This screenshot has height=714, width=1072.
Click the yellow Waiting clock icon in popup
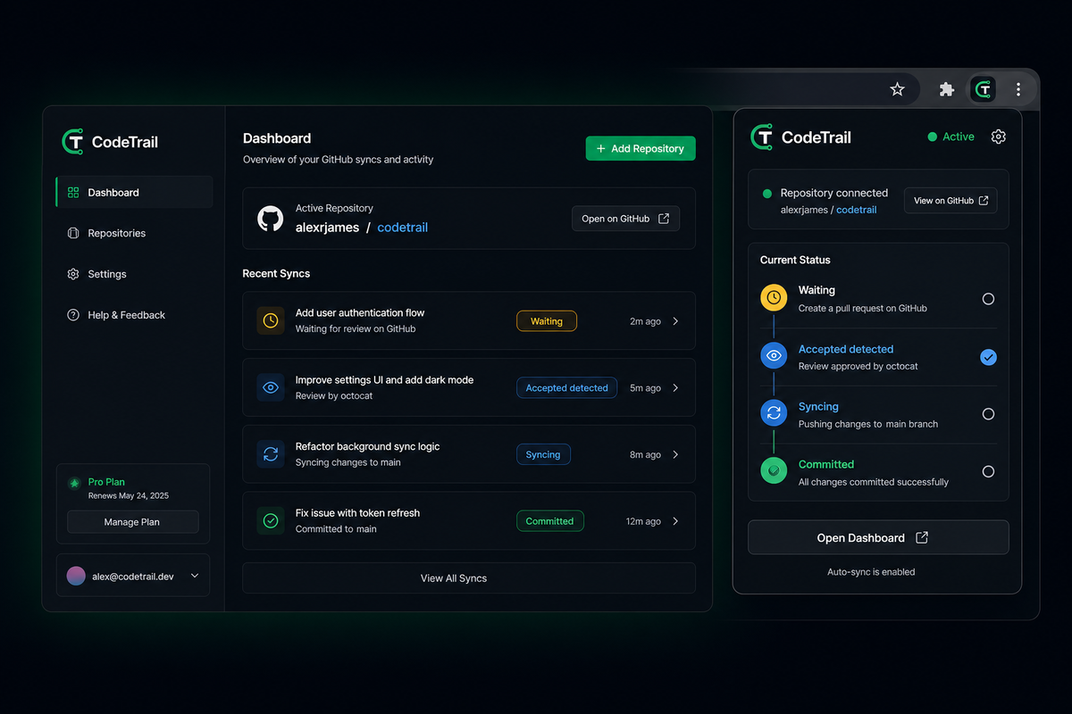[x=774, y=298]
